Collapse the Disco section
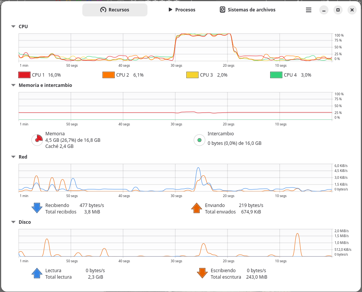 (x=13, y=222)
